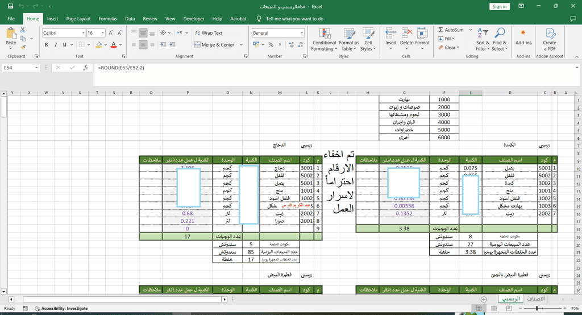Image resolution: width=582 pixels, height=315 pixels.
Task: Click the Insert cells icon
Action: [x=390, y=33]
